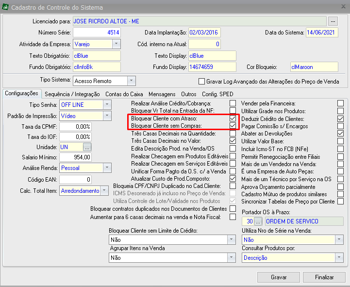Open the Sequência / Integração tab
350x287 pixels.
(x=72, y=94)
